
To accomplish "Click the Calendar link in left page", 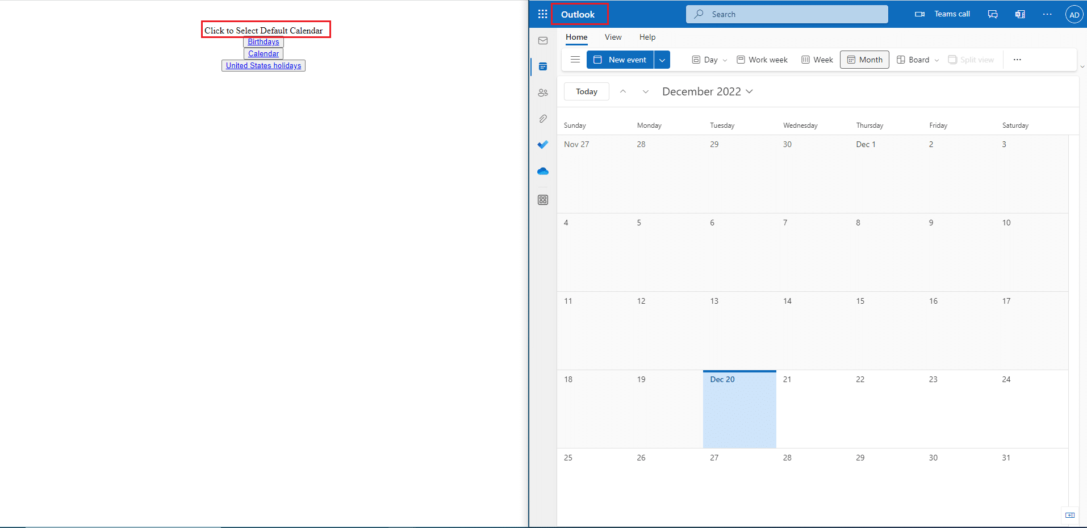I will pos(264,54).
